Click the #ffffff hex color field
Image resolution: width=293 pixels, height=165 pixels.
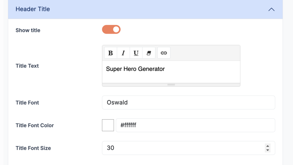tap(195, 125)
